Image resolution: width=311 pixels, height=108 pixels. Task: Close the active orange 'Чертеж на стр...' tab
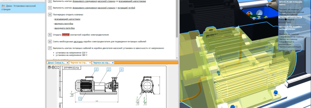pyautogui.click(x=90, y=63)
